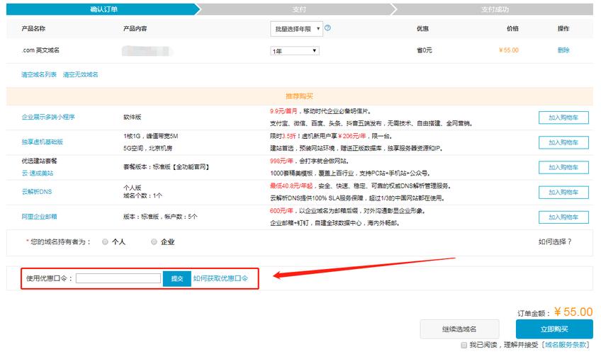
Task: Click the 最低40.8元/年起 price text
Action: [291, 185]
